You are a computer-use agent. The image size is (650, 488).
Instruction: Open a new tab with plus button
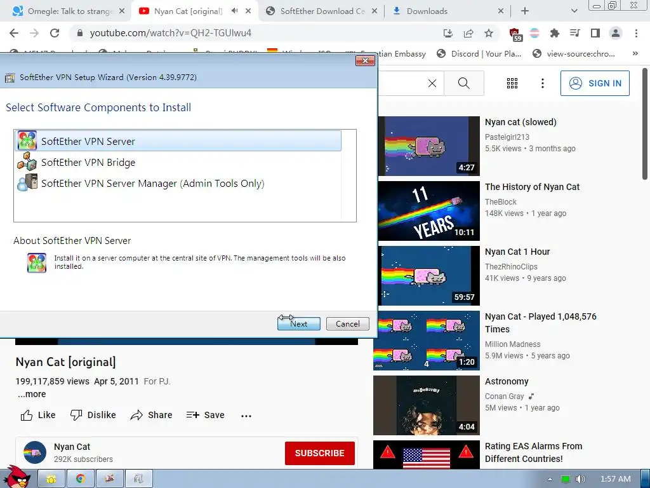coord(525,11)
